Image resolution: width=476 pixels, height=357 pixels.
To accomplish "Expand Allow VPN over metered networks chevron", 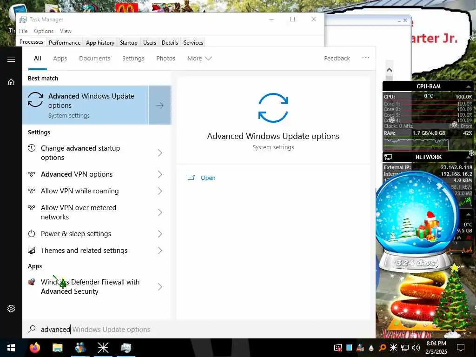I will coord(160,212).
